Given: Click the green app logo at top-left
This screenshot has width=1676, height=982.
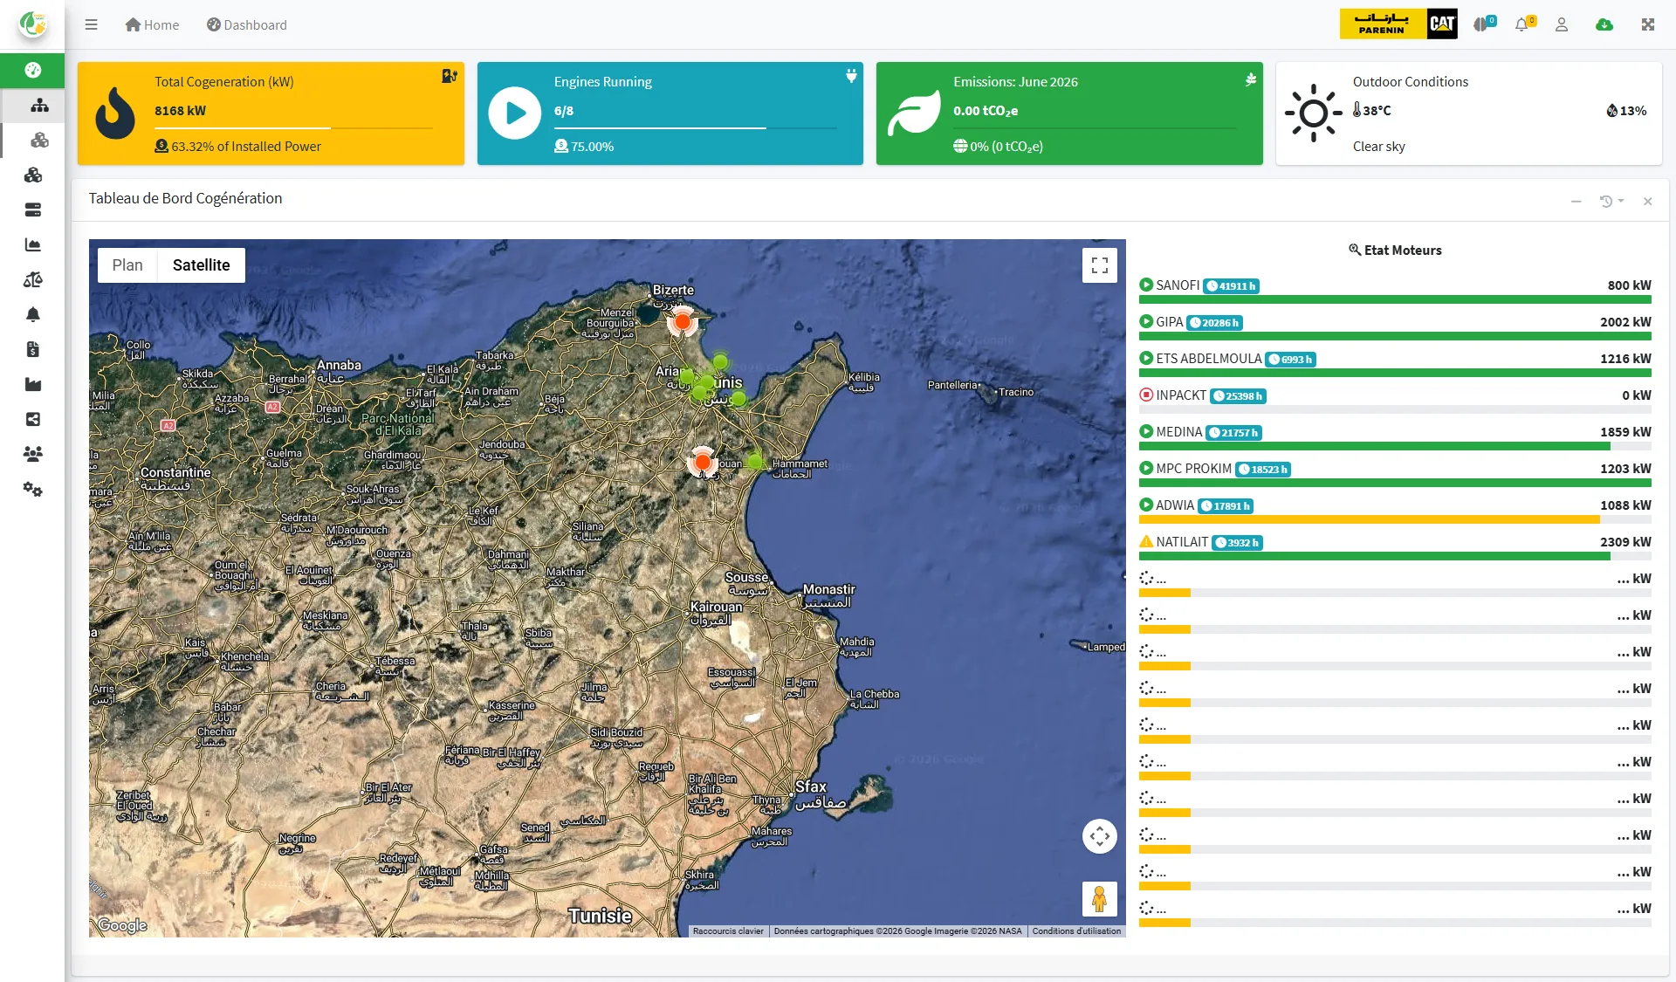Looking at the screenshot, I should pos(33,24).
